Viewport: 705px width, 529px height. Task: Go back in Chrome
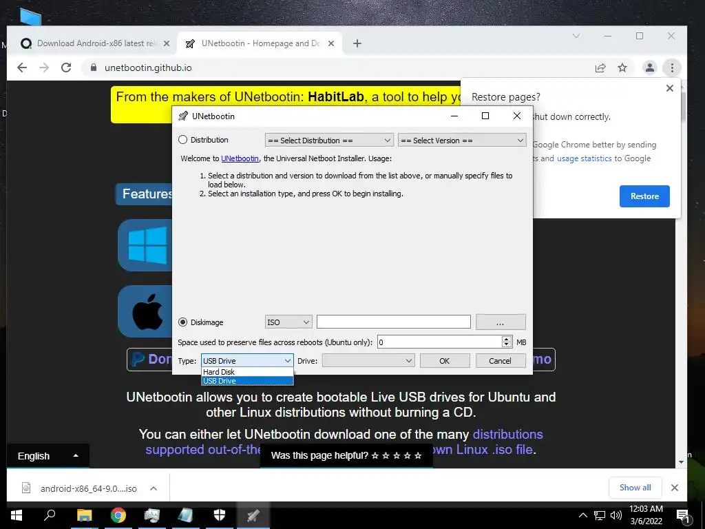(x=22, y=68)
